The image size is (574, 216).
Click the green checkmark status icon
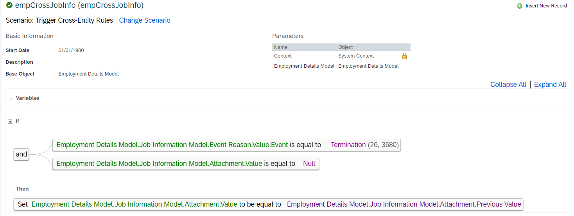[9, 5]
